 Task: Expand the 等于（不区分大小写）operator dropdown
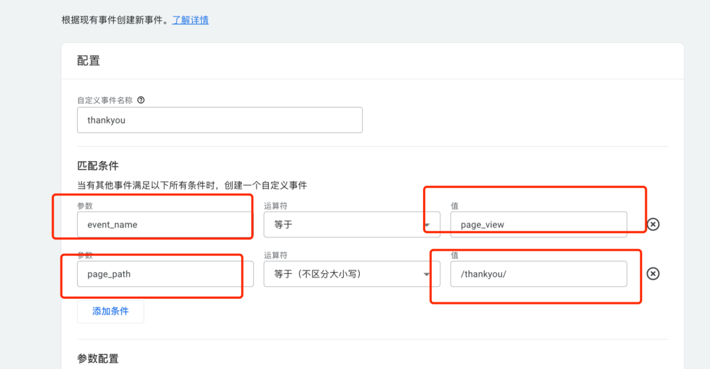click(x=352, y=274)
